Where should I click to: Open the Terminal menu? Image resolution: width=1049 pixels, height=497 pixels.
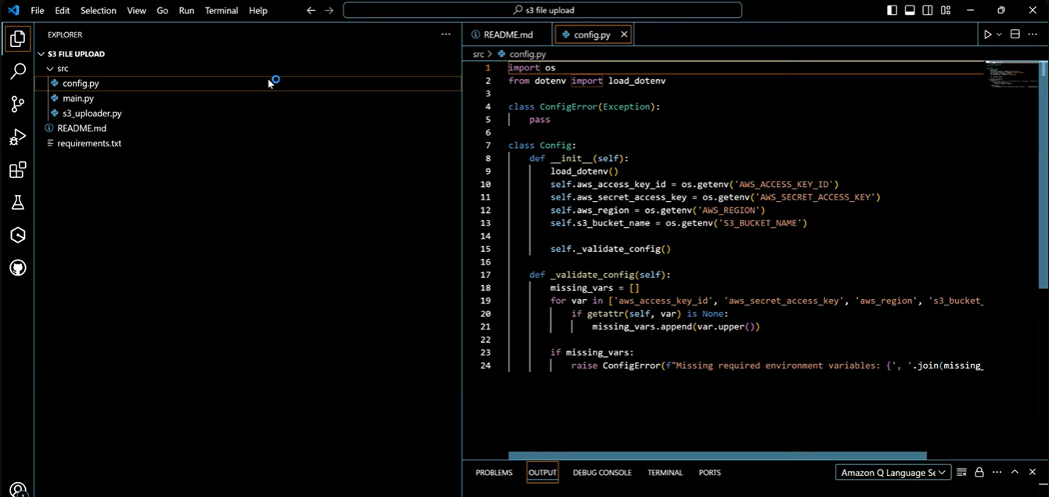tap(222, 10)
